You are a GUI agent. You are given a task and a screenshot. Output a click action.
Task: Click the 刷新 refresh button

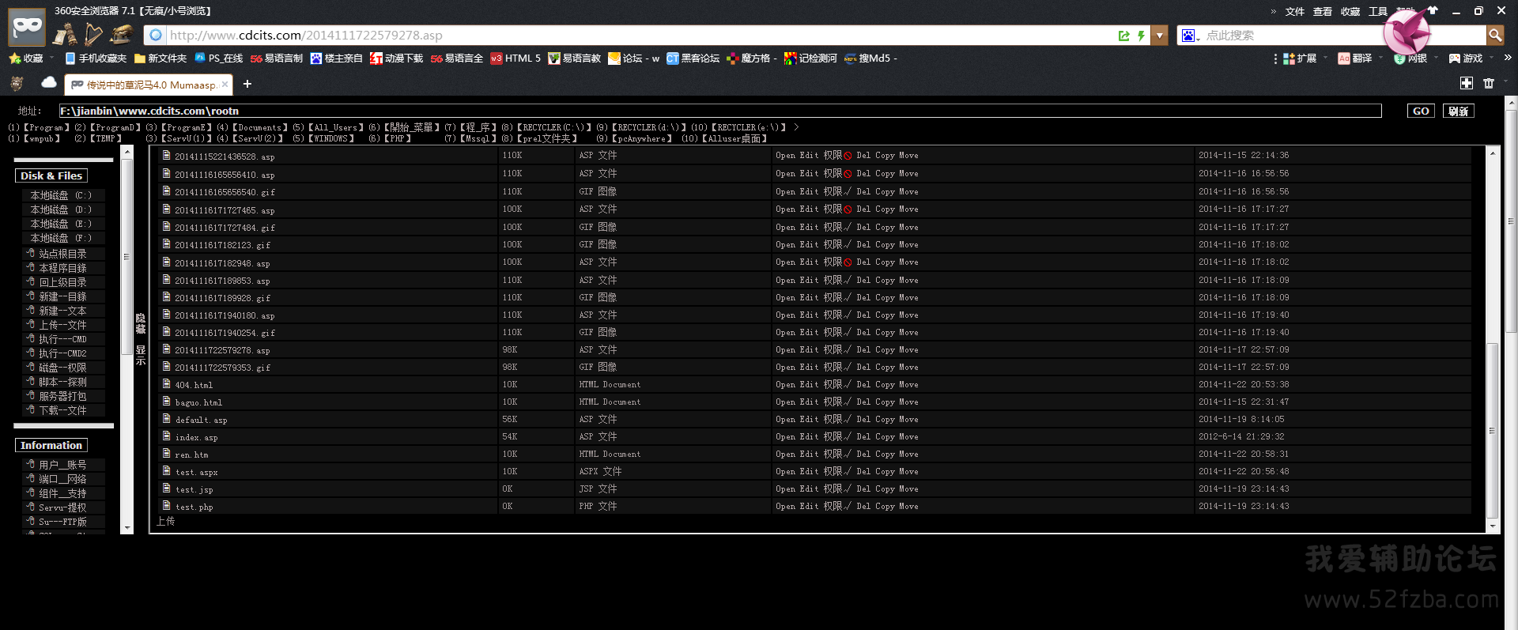[1459, 111]
